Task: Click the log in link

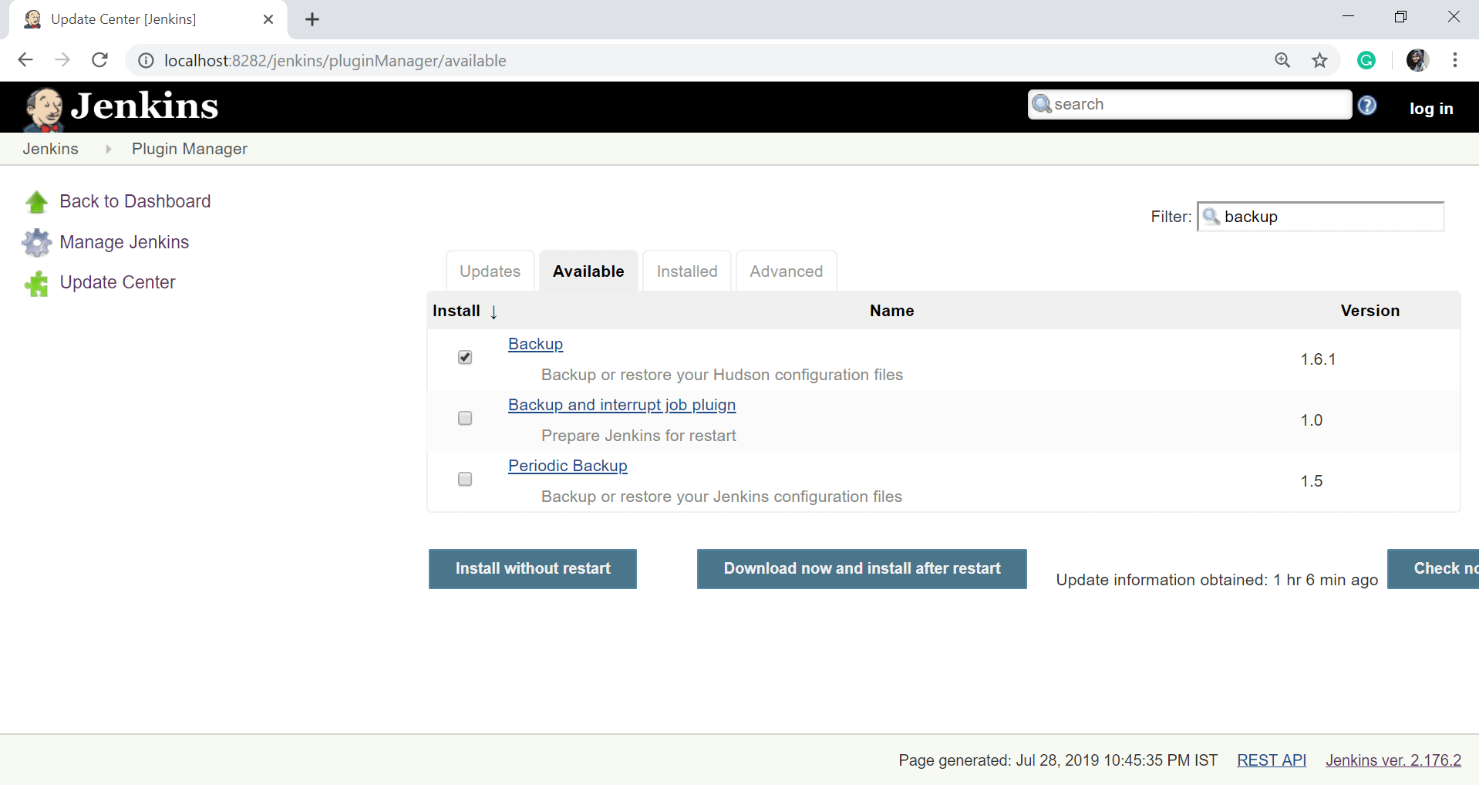Action: (x=1431, y=109)
